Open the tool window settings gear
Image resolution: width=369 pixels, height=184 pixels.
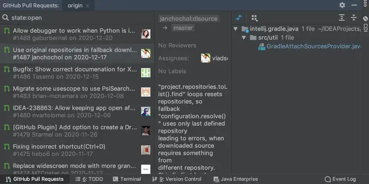342,5
